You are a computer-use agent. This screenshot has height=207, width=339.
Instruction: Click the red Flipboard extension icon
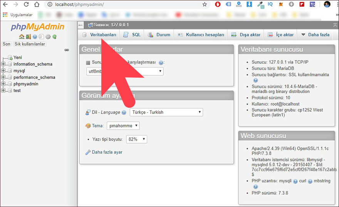click(302, 4)
